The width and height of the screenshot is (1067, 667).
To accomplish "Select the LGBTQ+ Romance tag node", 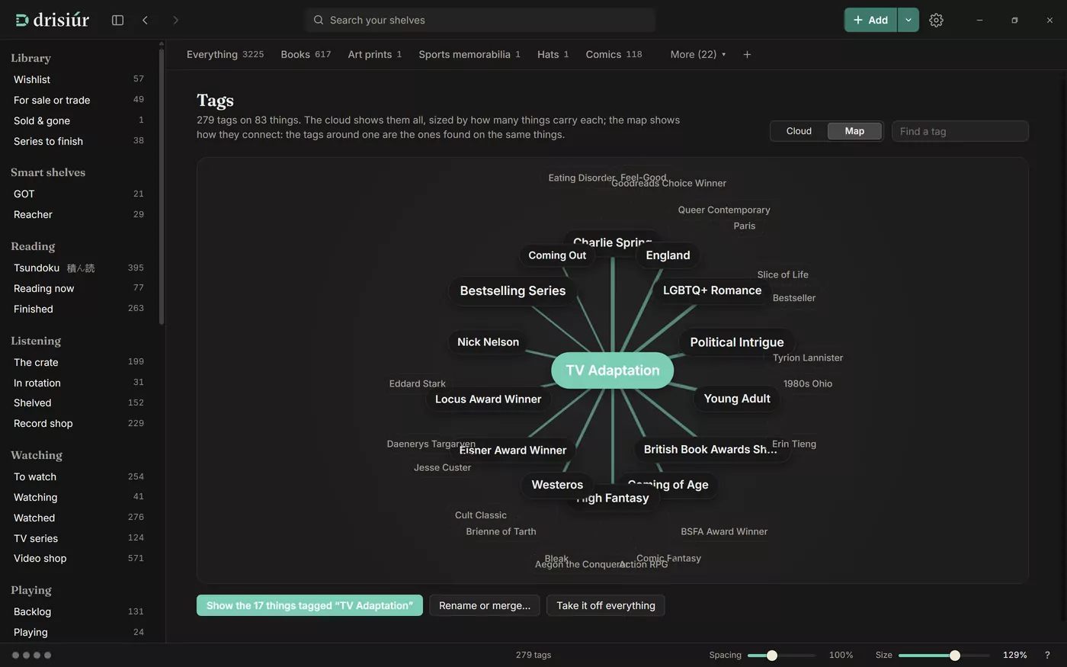I will tap(712, 290).
